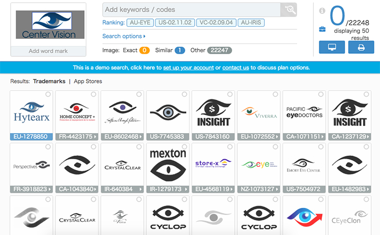Expand the CA-1043840 label arrow

pyautogui.click(x=95, y=189)
